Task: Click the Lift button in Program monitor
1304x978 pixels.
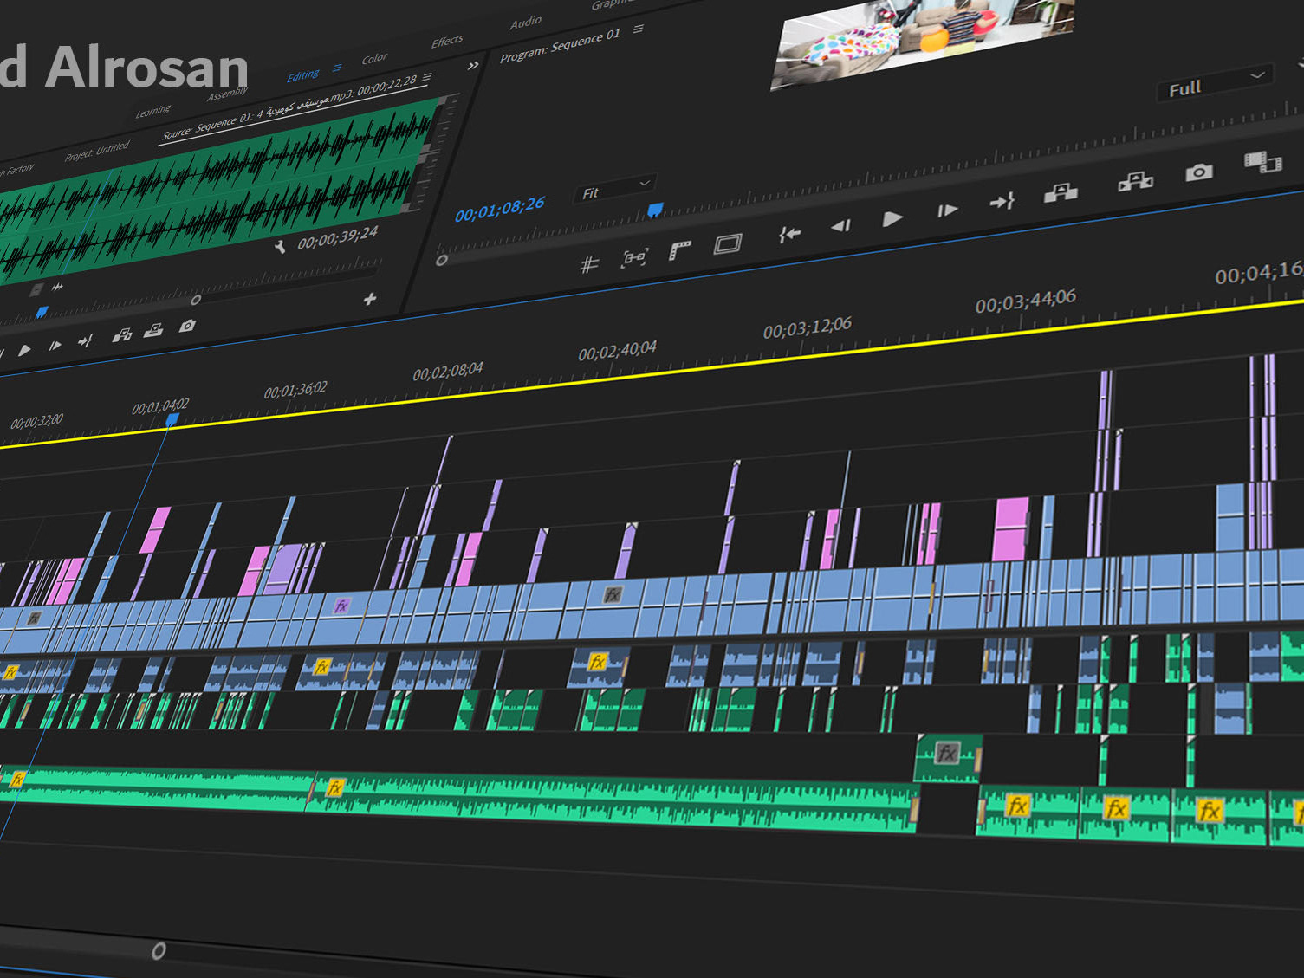Action: coord(1061,192)
